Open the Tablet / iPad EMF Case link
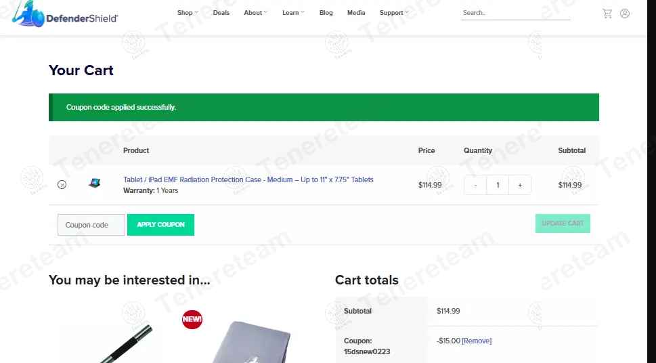 click(x=248, y=179)
